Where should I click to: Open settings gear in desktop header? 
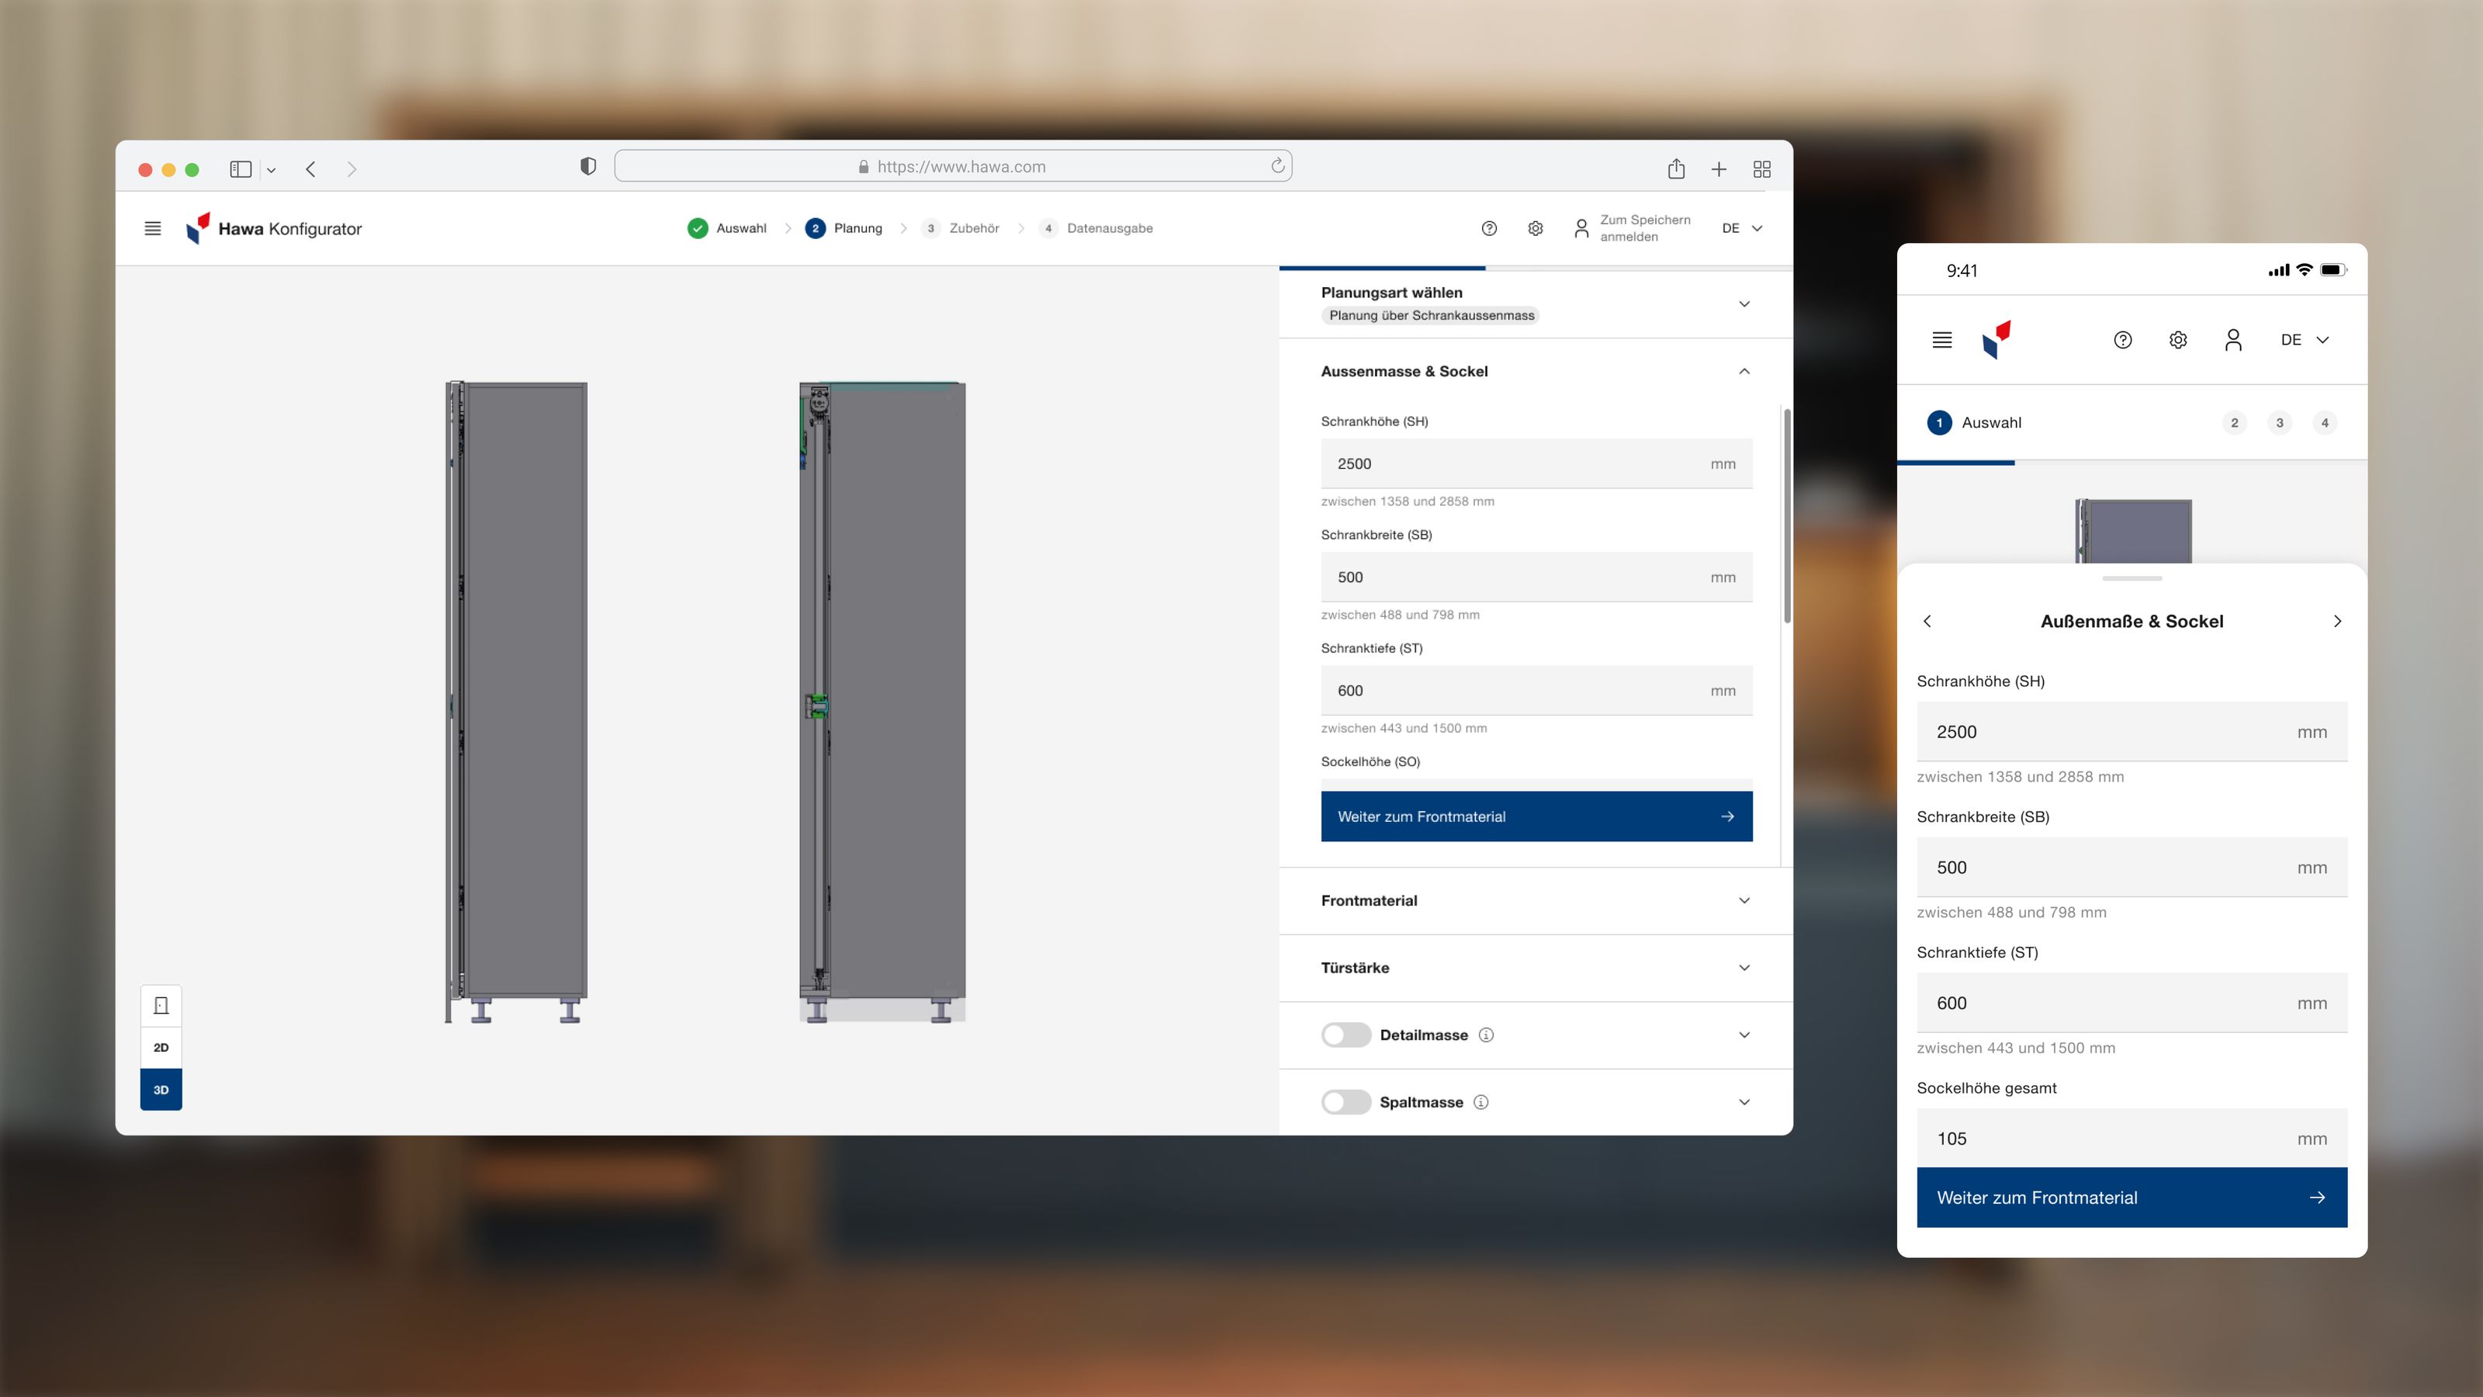(1535, 228)
